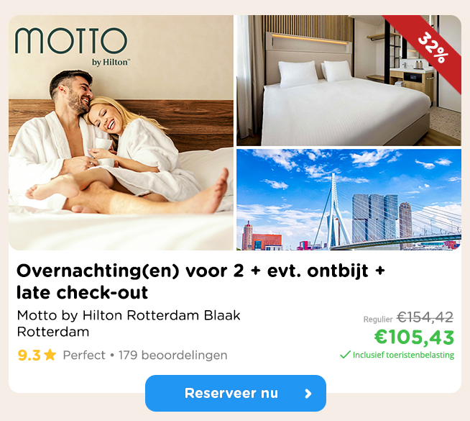Click the Perfect rating label
470x421 pixels.
point(84,356)
